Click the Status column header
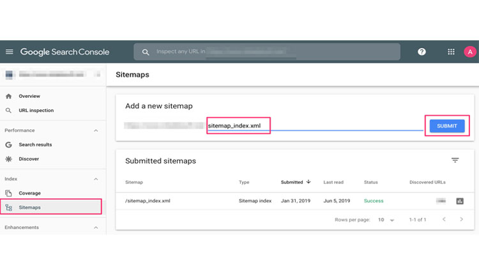Image resolution: width=479 pixels, height=275 pixels. click(x=370, y=182)
